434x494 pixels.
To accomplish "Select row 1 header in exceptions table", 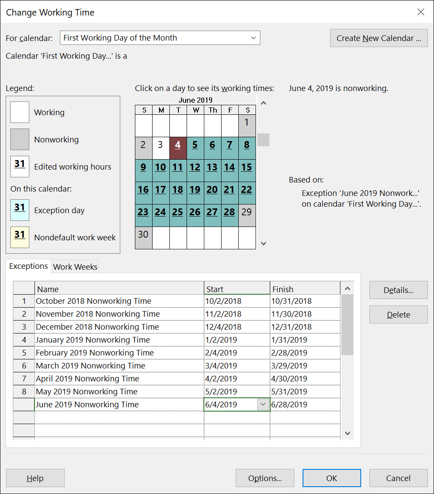I will pos(24,301).
